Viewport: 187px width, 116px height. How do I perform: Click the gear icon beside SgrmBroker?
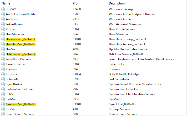(x=3, y=84)
